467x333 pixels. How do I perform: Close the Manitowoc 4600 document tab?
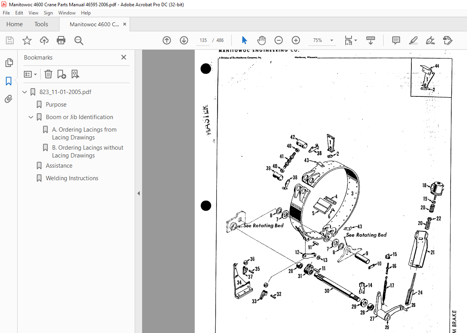[x=124, y=24]
